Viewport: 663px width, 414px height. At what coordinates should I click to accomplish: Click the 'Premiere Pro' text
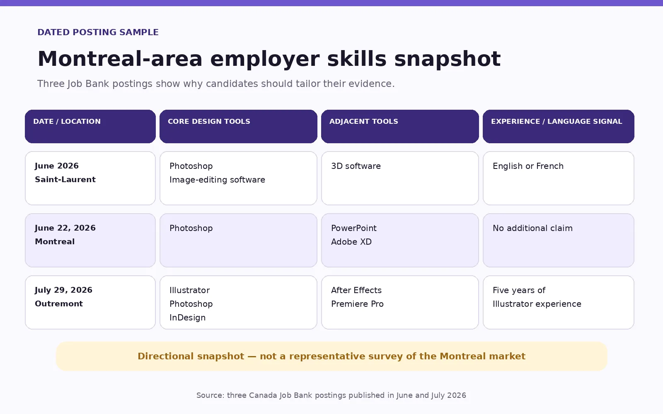pos(357,304)
